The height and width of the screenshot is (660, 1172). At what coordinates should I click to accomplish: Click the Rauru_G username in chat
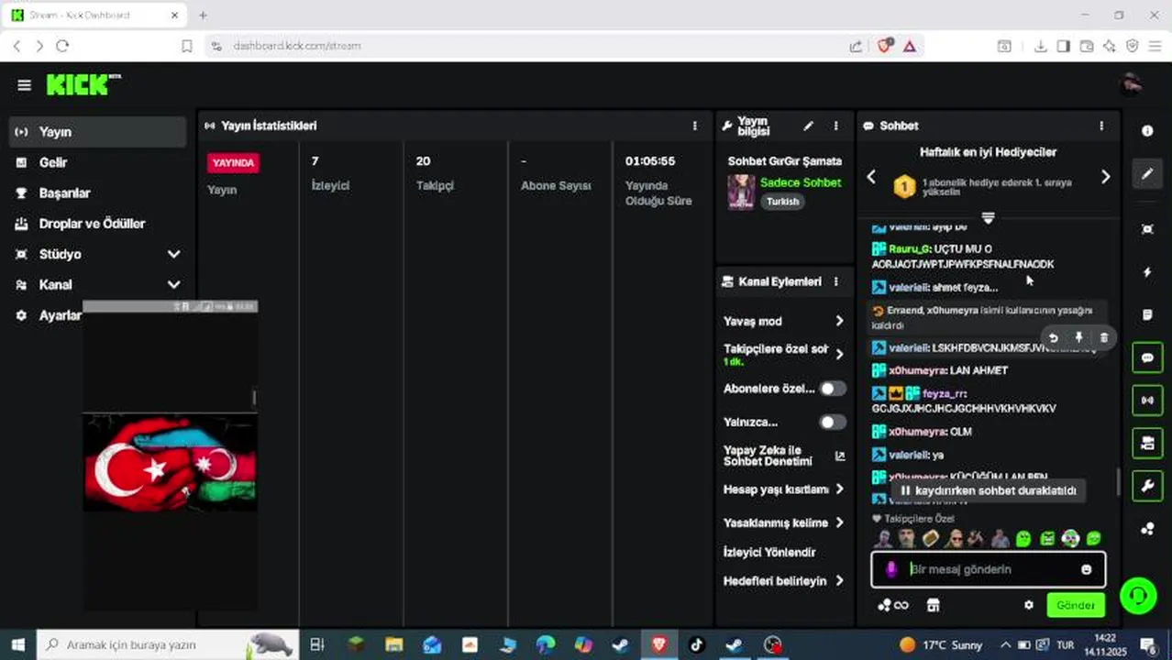[909, 249]
